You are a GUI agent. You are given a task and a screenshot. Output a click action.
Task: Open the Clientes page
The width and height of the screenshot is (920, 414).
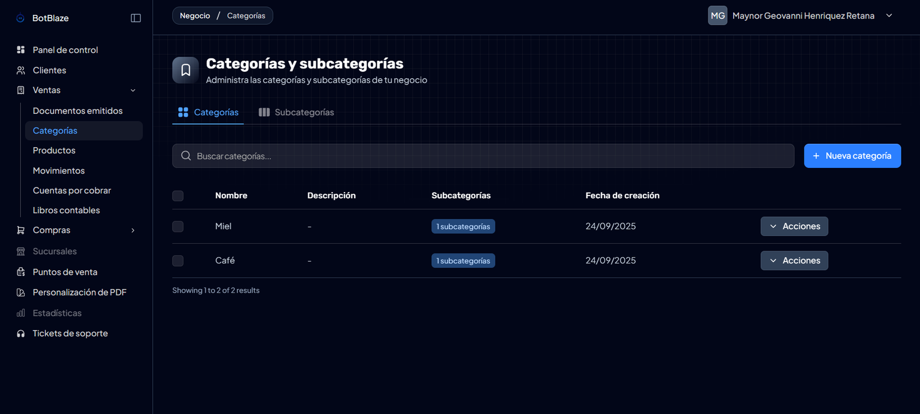[x=49, y=70]
